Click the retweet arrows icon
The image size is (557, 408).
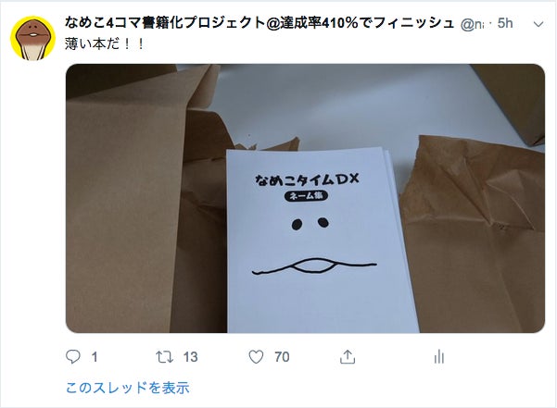(164, 356)
